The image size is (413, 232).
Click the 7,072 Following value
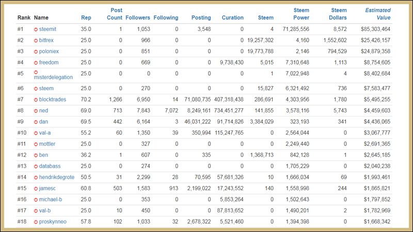click(x=171, y=110)
